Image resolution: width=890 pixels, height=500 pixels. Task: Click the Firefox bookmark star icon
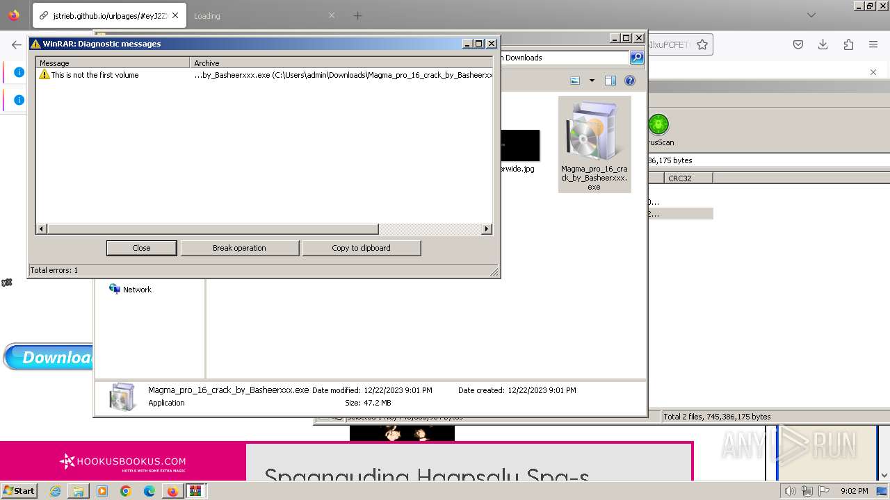point(702,44)
